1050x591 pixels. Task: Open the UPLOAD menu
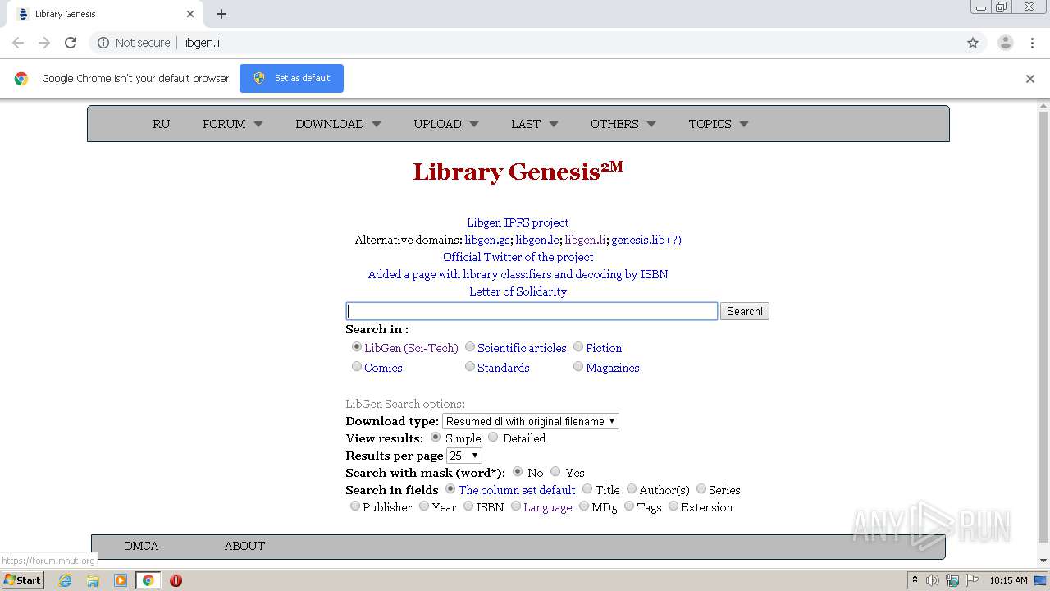446,124
